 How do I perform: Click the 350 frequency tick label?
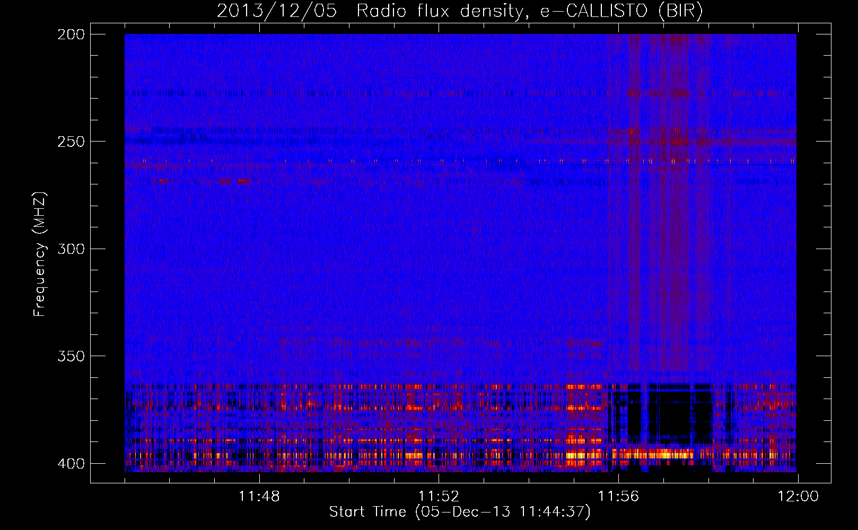pos(71,356)
